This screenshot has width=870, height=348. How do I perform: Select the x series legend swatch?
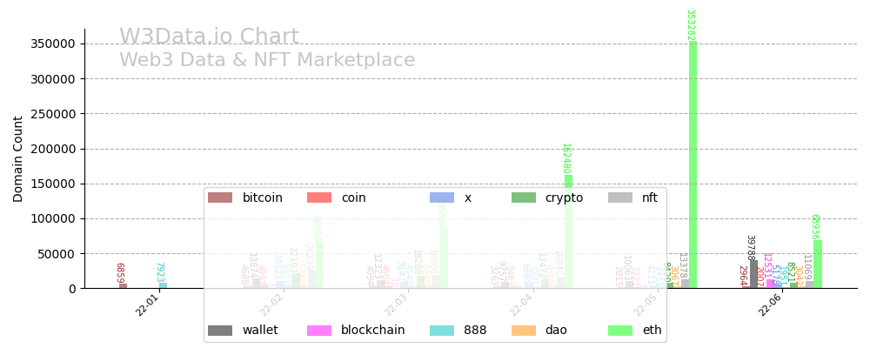tap(442, 197)
